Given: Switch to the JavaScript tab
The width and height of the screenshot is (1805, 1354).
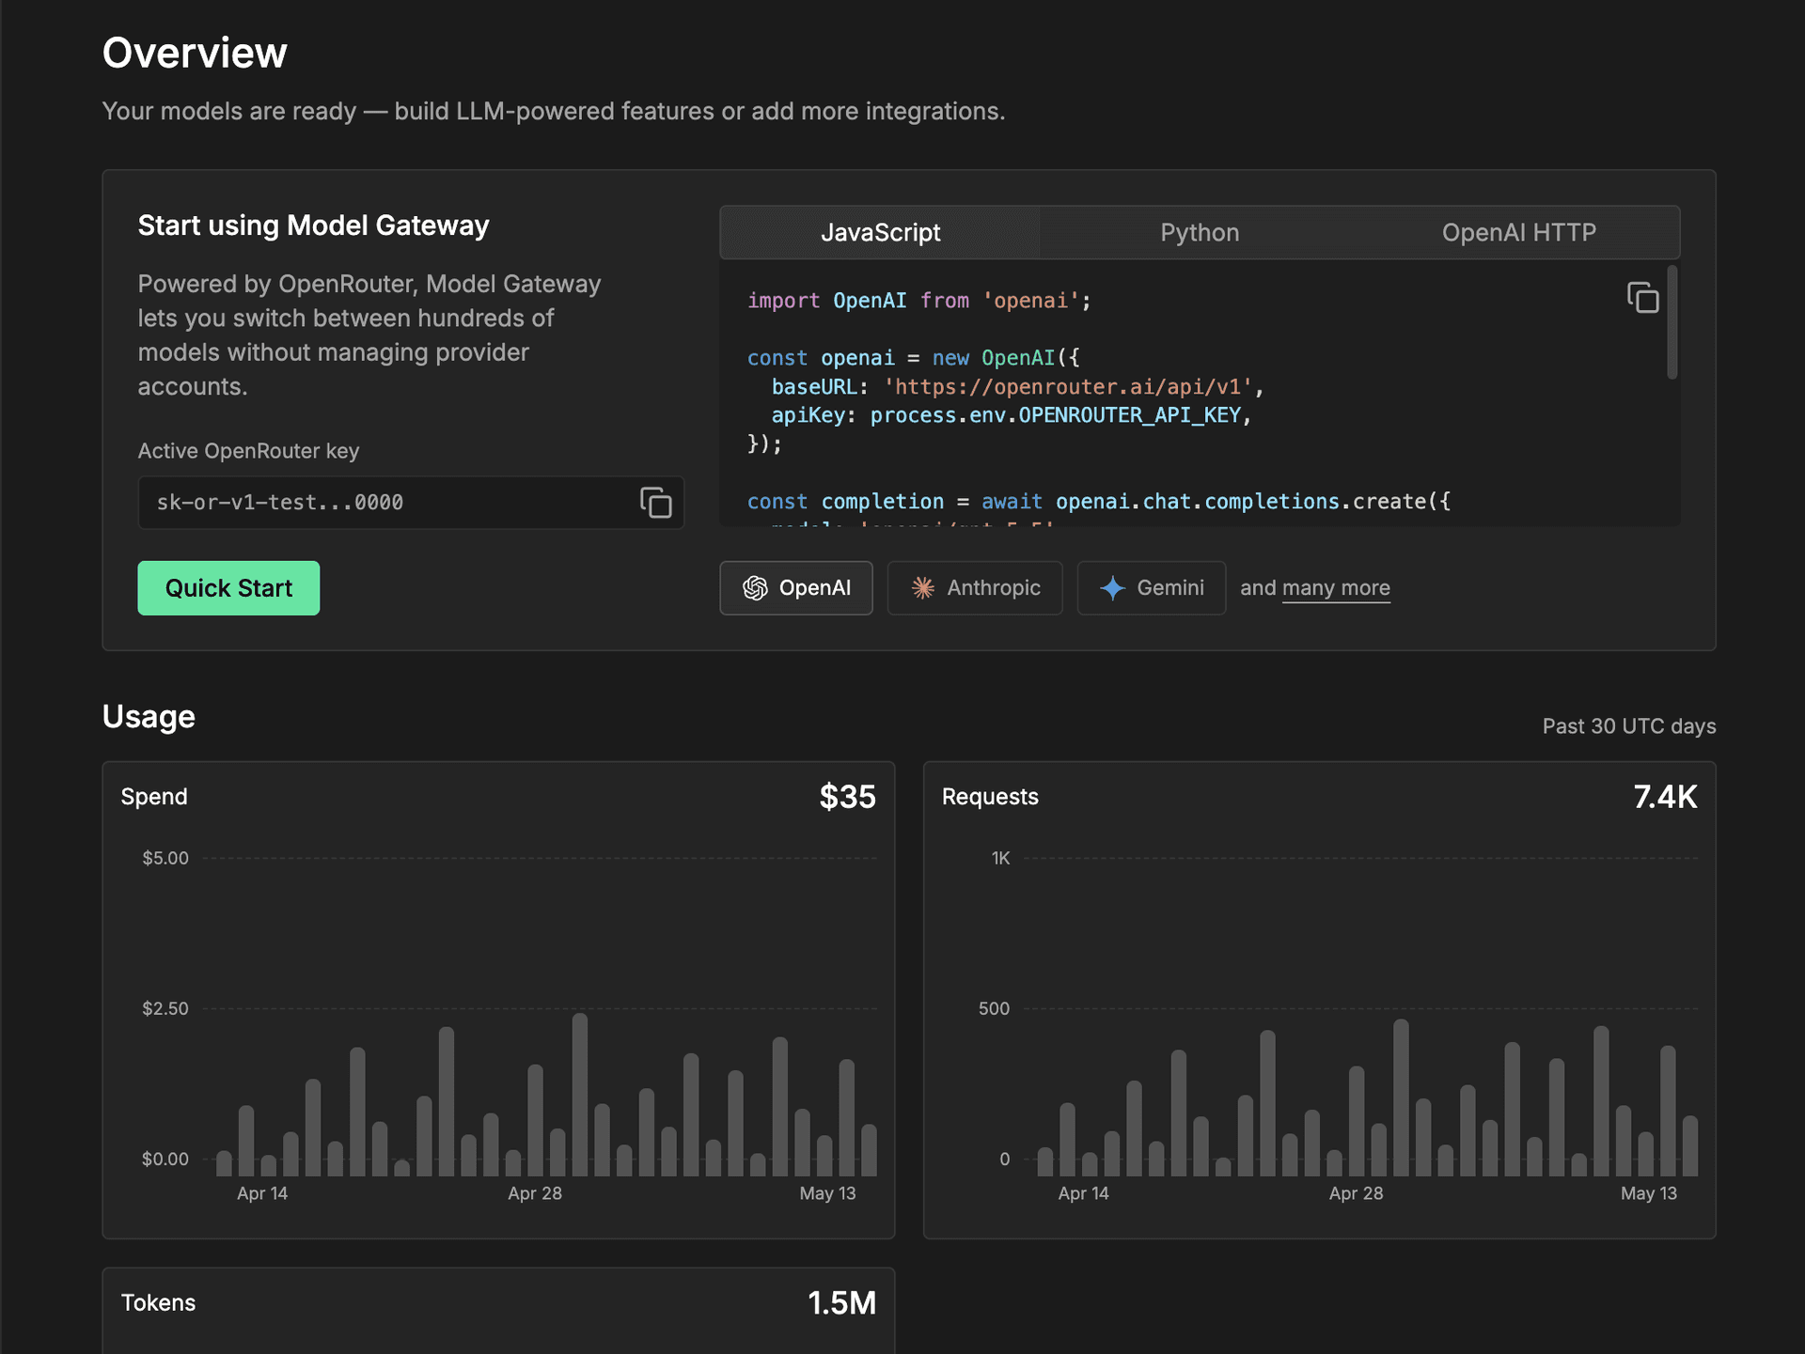Looking at the screenshot, I should click(x=880, y=232).
